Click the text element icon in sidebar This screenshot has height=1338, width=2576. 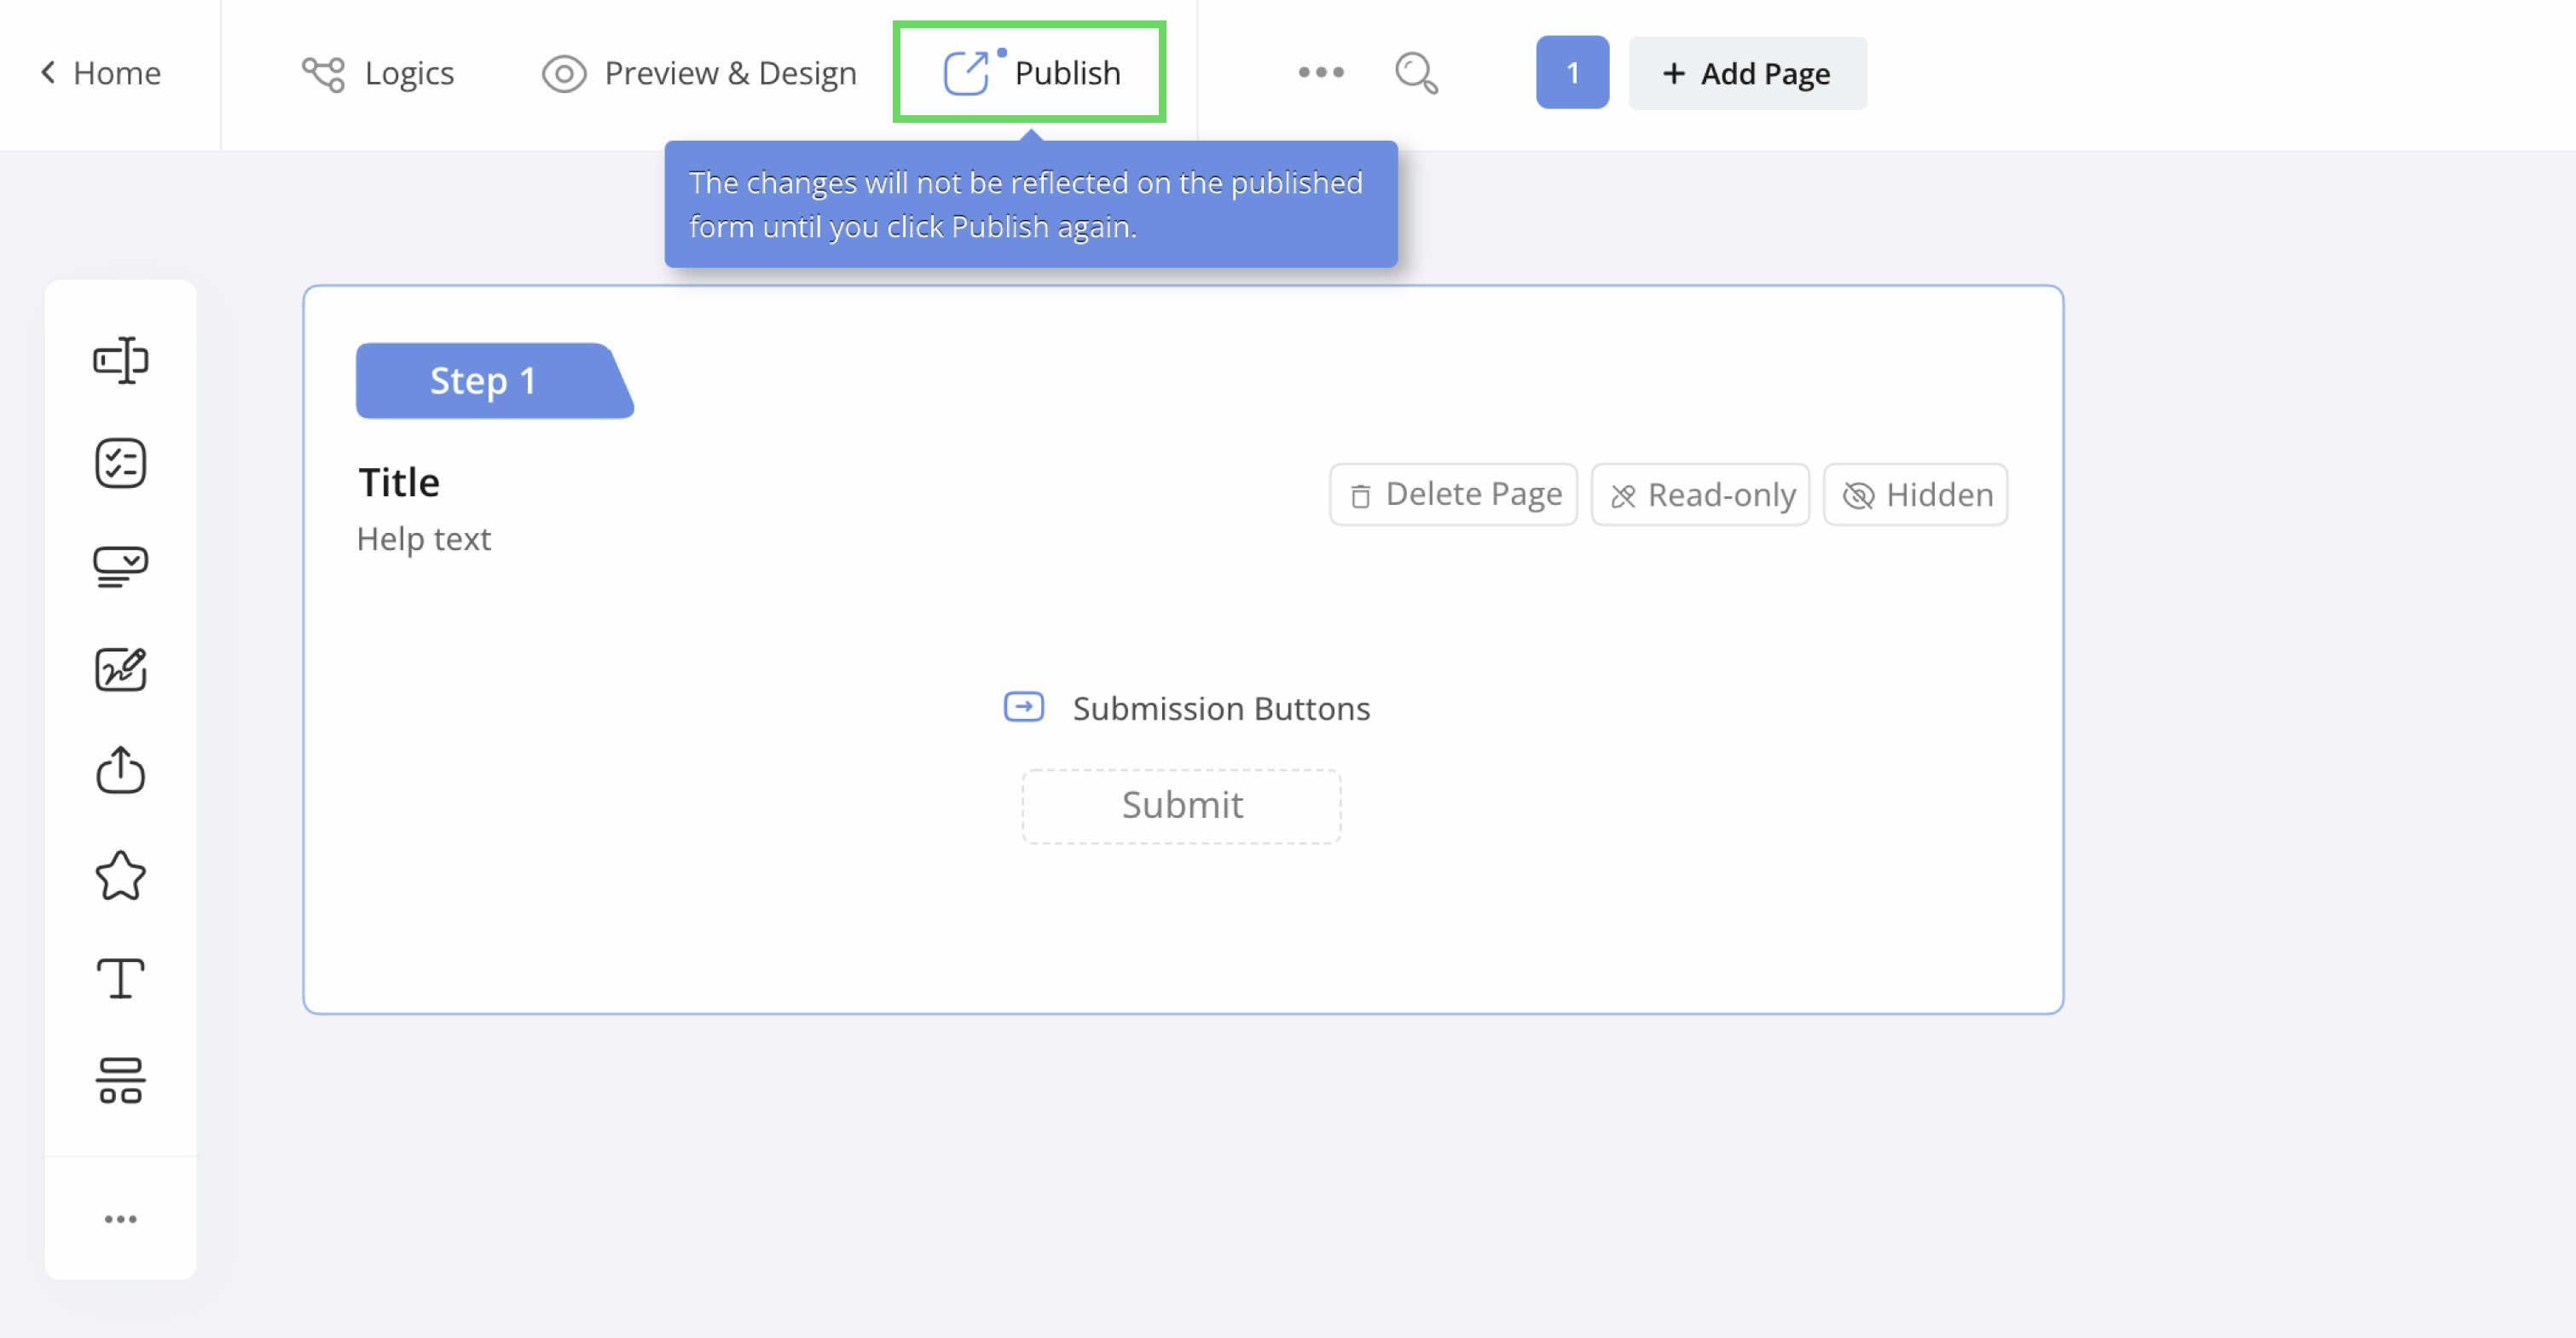click(x=123, y=980)
